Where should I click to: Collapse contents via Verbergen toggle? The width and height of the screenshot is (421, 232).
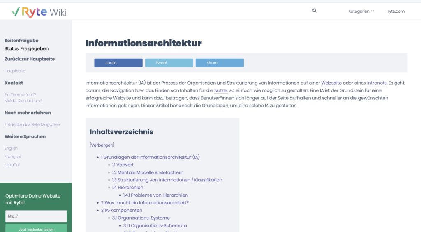[x=102, y=145]
